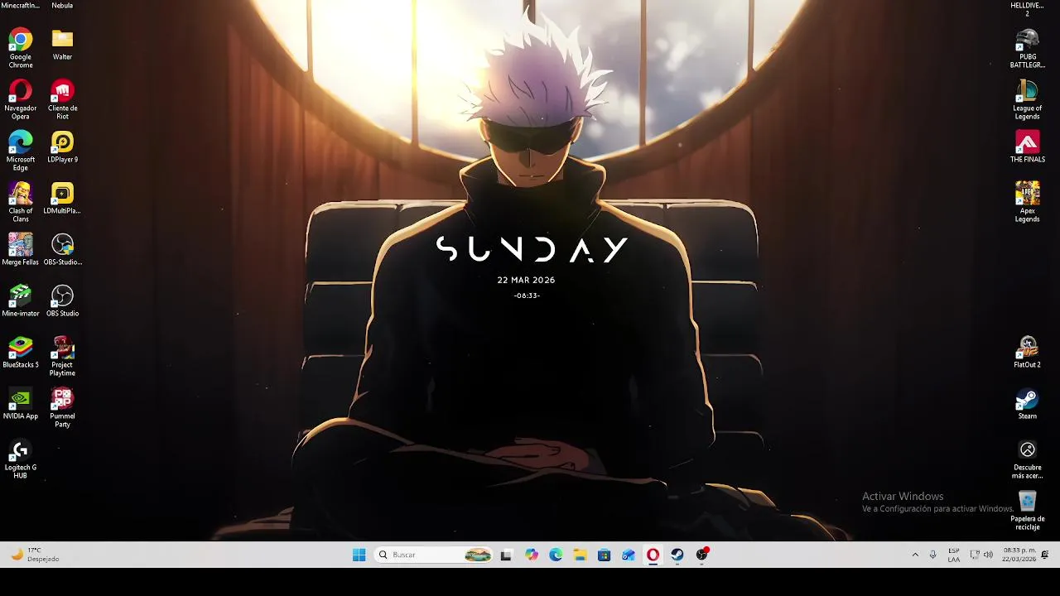The image size is (1060, 596).
Task: Launch the PUBG BATTLEGROUNDS desktop shortcut
Action: tap(1027, 48)
